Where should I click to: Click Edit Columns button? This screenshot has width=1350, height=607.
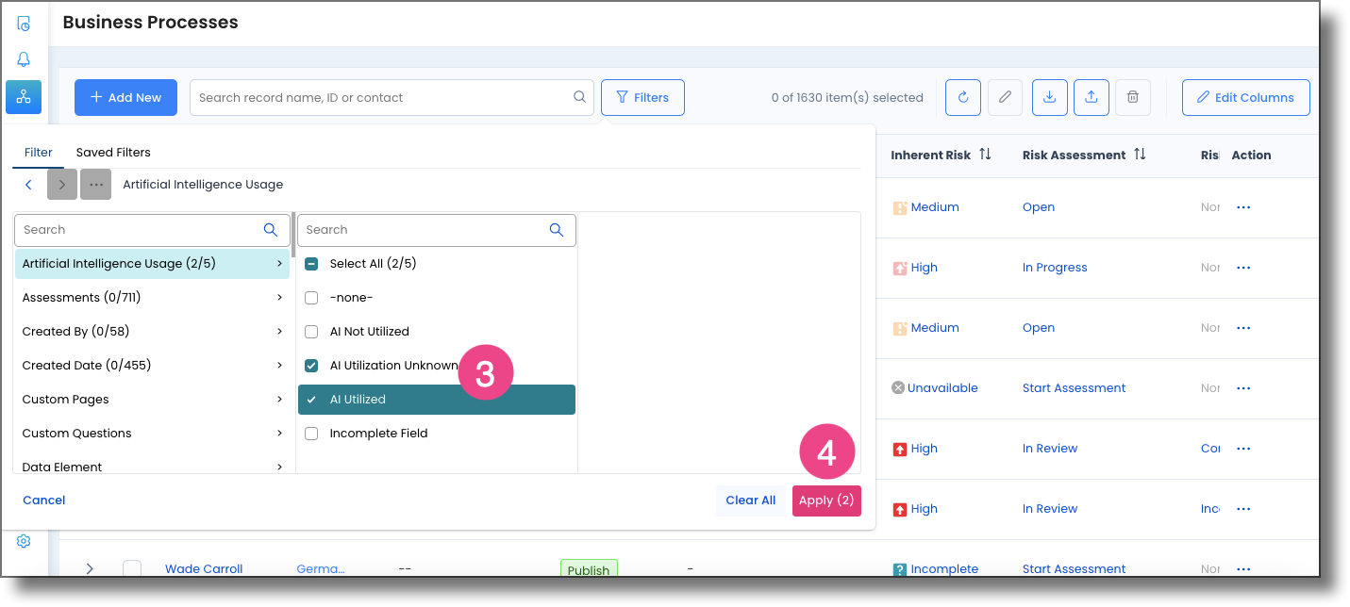pyautogui.click(x=1245, y=97)
